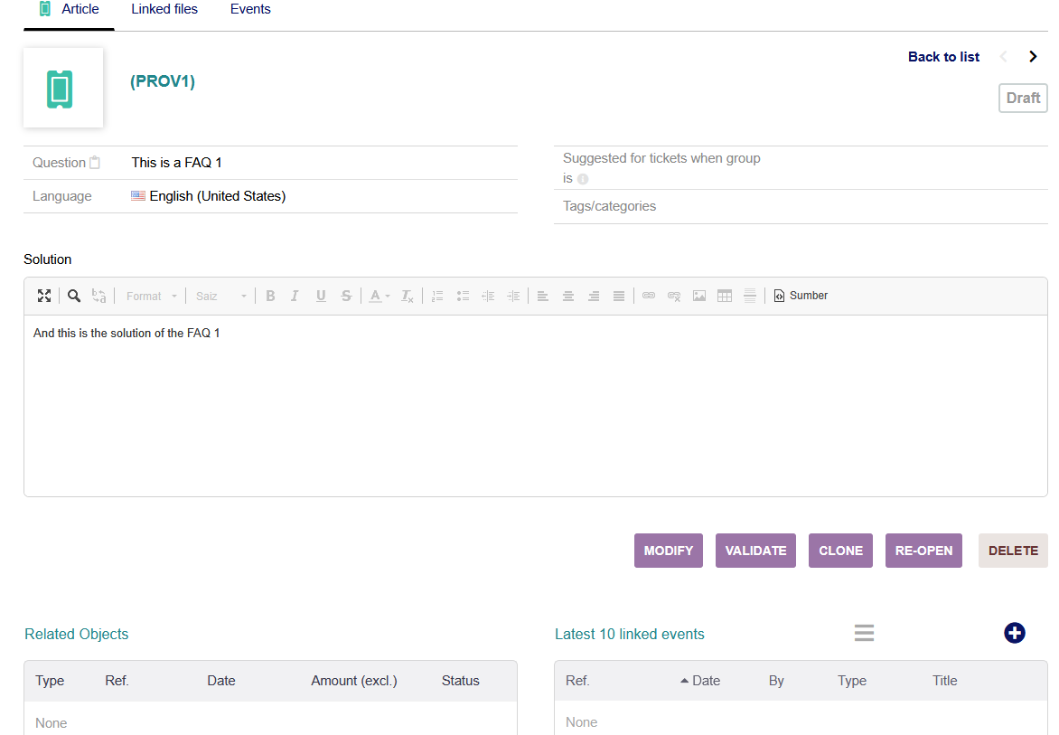Open the Events tab

pyautogui.click(x=250, y=9)
